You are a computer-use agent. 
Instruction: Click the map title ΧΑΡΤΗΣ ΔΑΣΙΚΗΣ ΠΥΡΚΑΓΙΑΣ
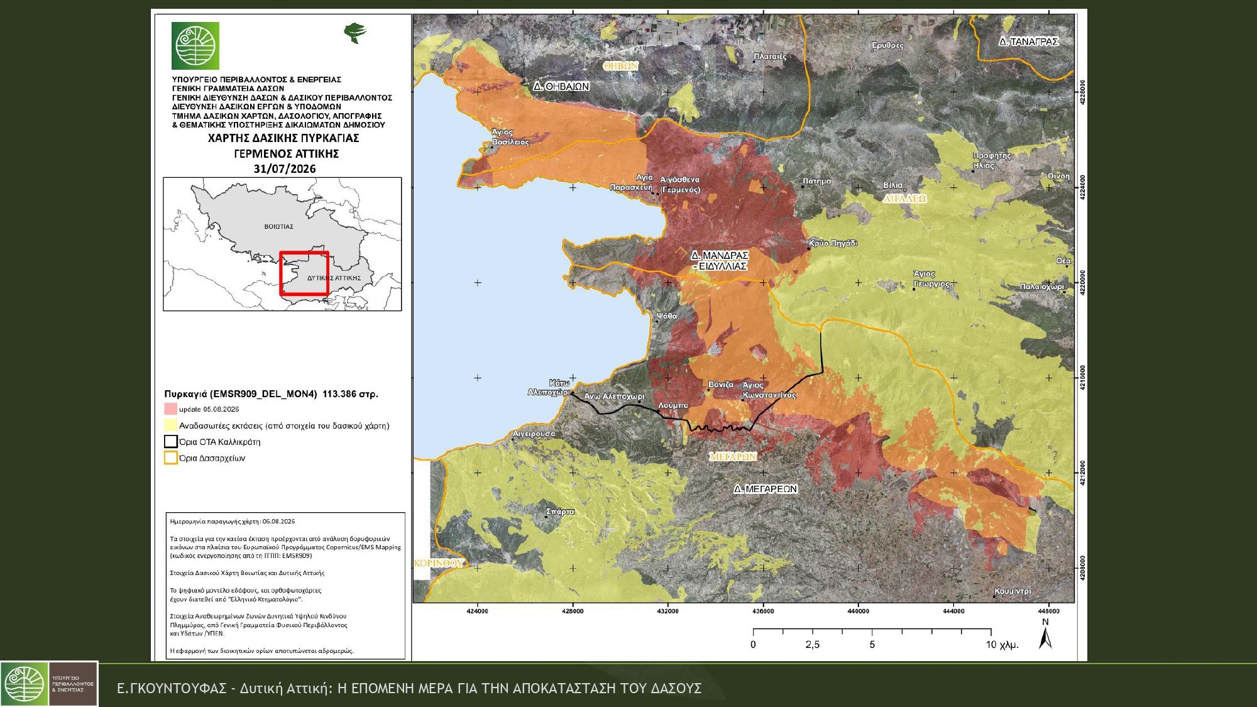[x=283, y=138]
